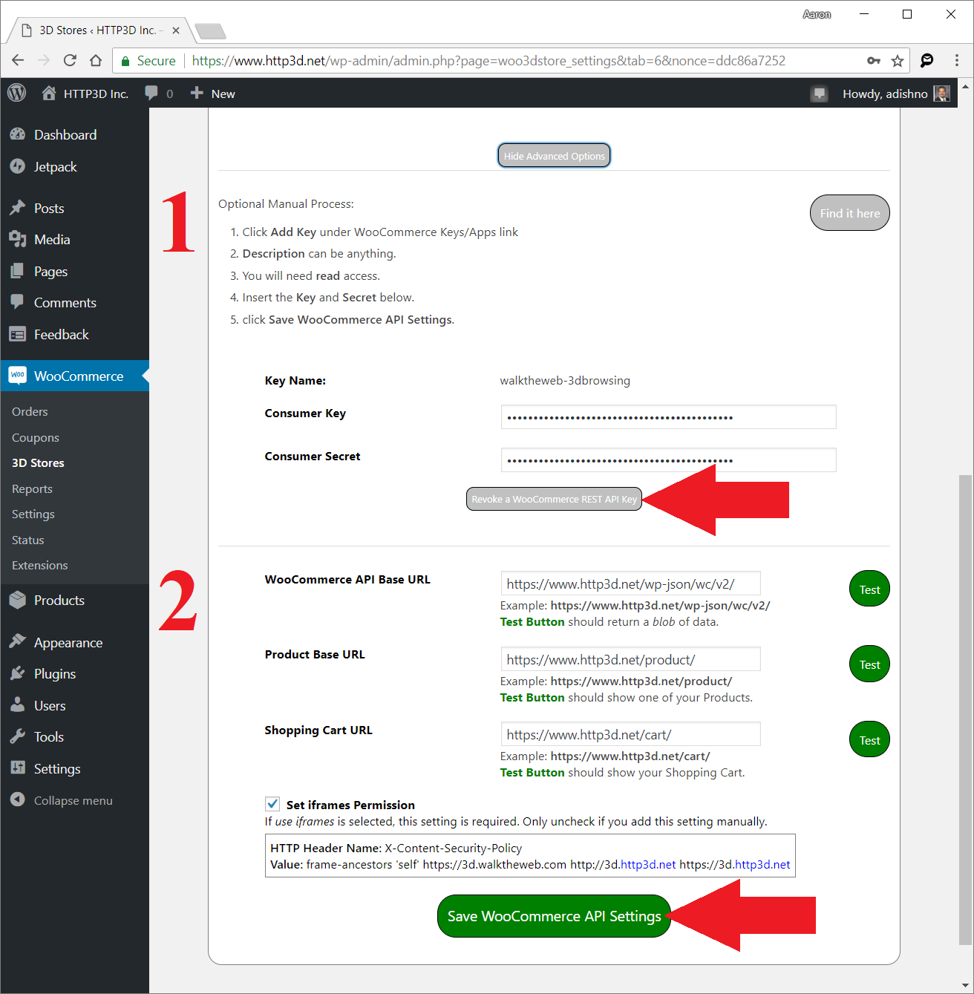Viewport: 974px width, 994px height.
Task: Click the browser back arrow
Action: (x=19, y=61)
